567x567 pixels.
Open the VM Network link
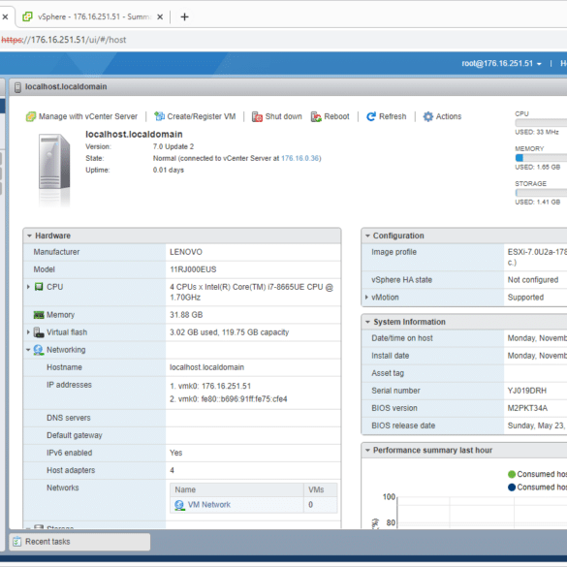pyautogui.click(x=209, y=505)
